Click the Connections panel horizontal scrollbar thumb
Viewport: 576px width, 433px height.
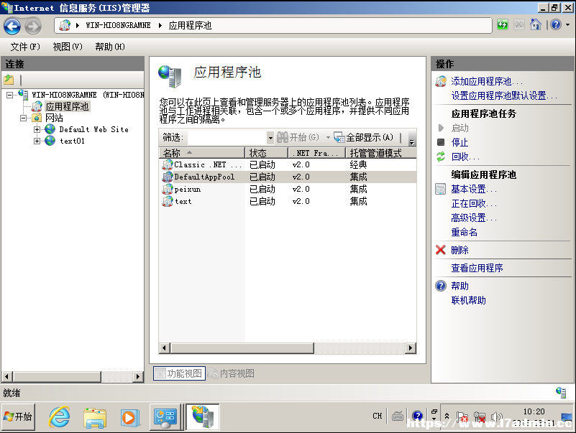[x=57, y=376]
